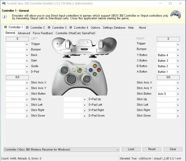Click the Reset button
186x161 pixels.
(152, 149)
